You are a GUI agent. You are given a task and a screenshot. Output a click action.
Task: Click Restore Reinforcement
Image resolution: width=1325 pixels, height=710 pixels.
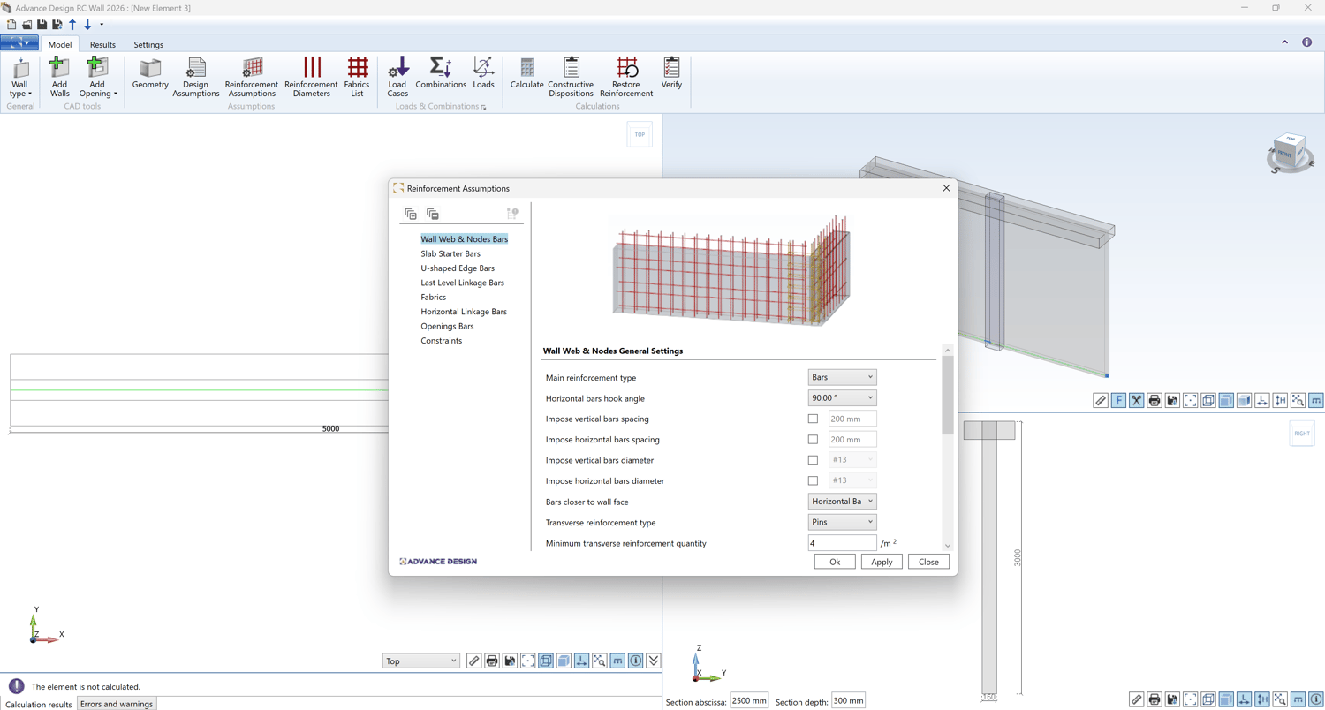pos(626,78)
